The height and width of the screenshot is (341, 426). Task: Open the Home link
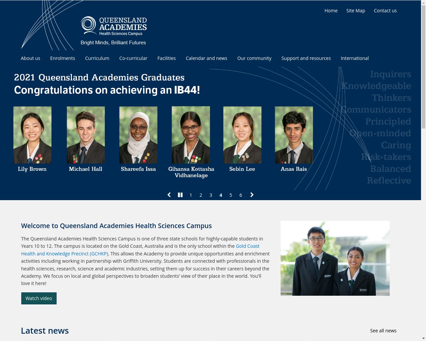point(331,11)
